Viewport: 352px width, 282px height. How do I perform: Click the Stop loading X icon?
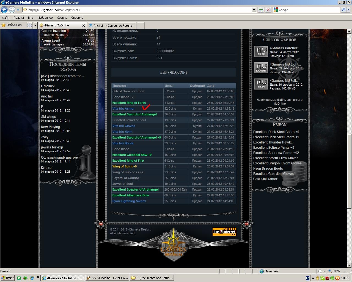pos(268,10)
